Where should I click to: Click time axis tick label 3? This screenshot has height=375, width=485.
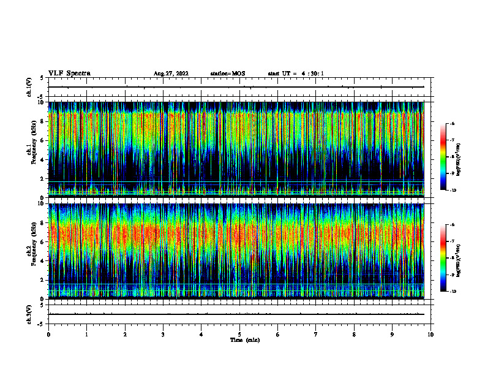pos(163,335)
